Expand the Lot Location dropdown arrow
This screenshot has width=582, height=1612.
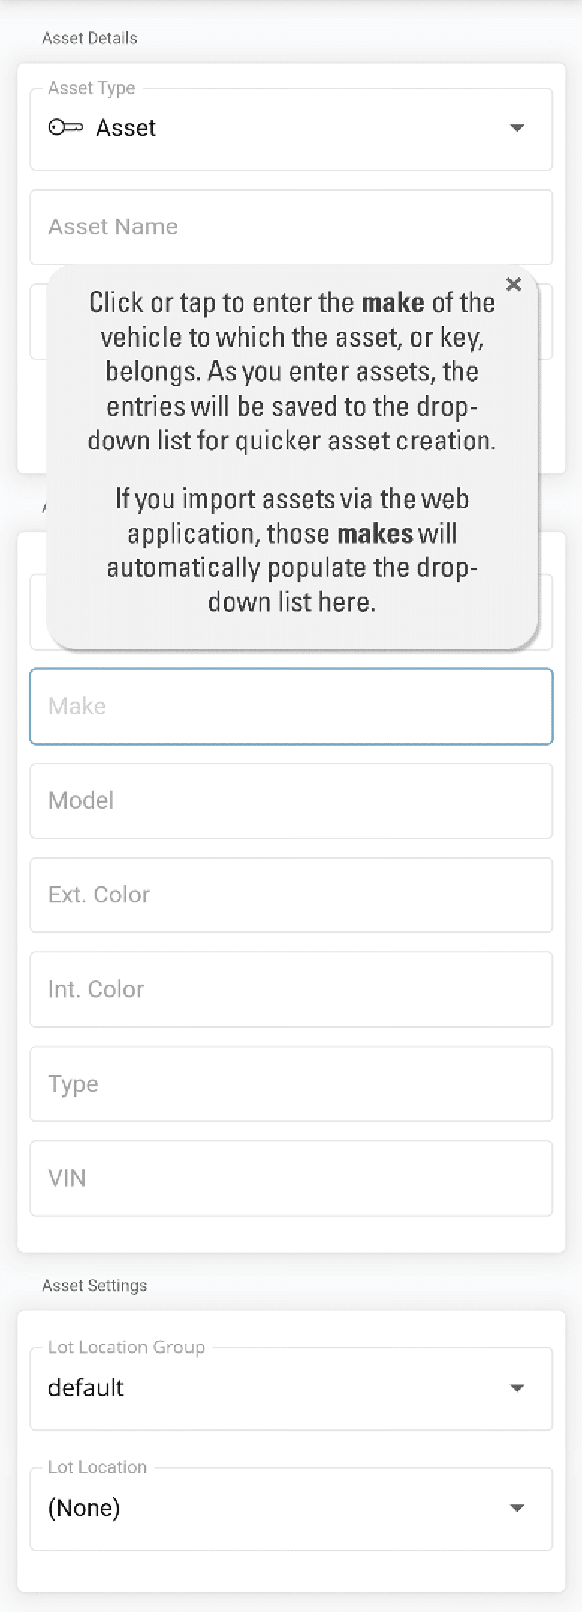517,1508
